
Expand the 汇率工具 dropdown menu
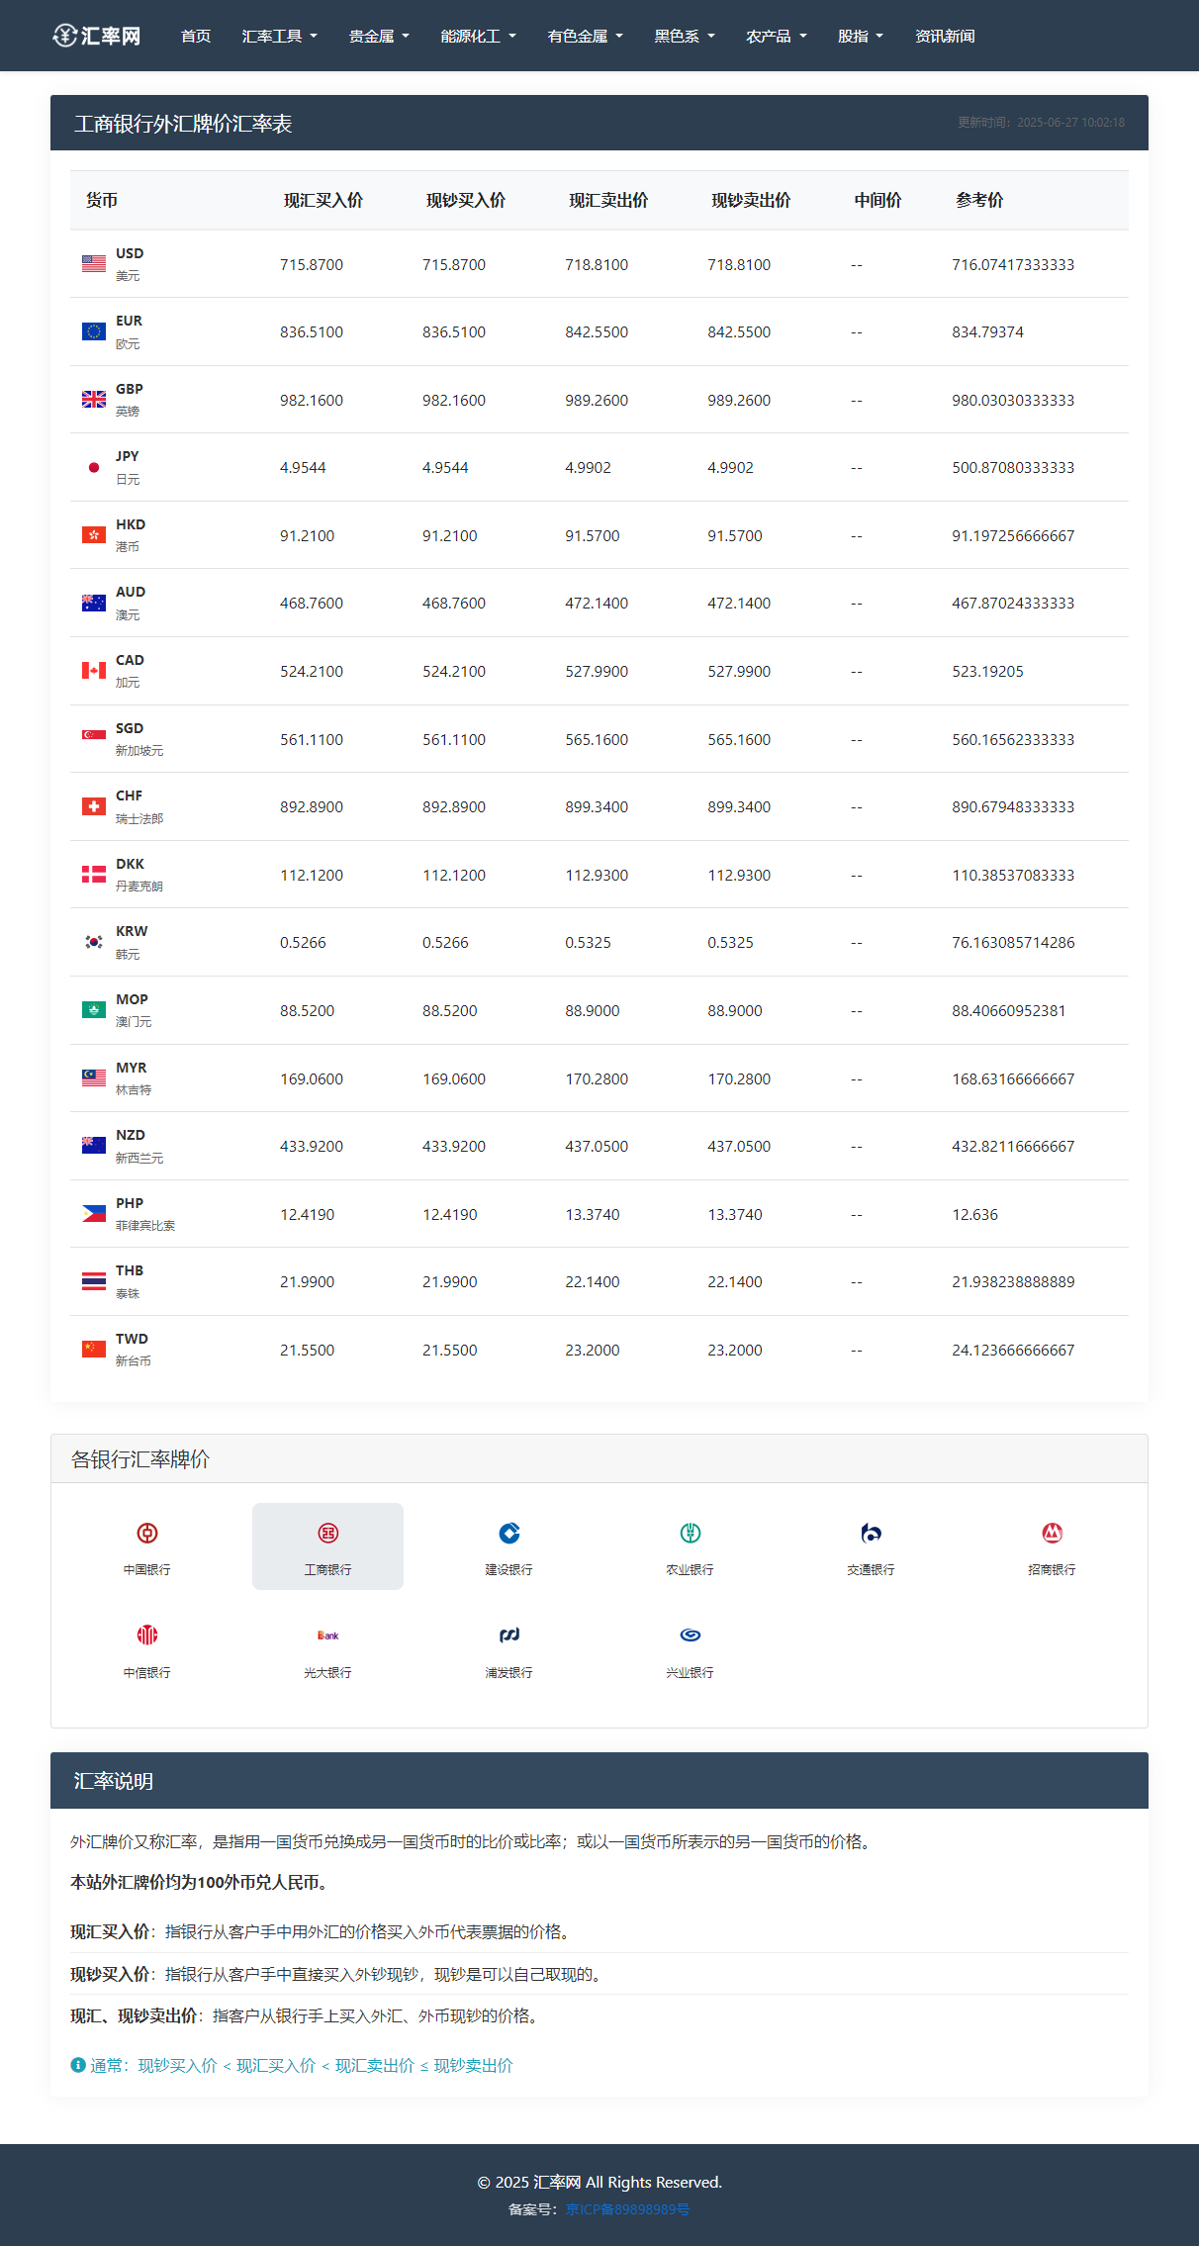point(279,36)
